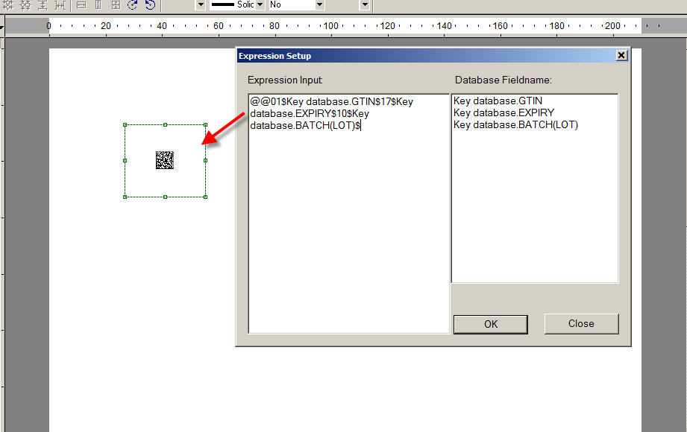Open the rightmost toolbar dropdown arrow
The image size is (687, 432).
(365, 4)
